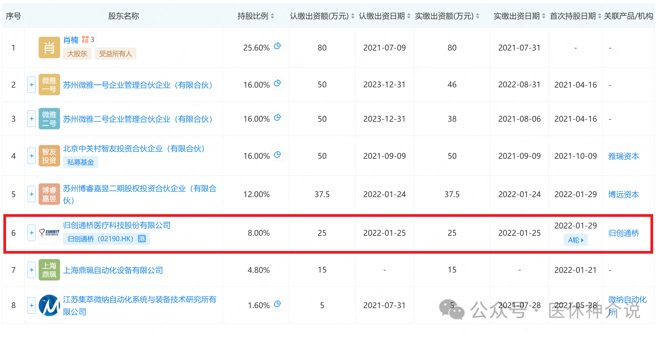Screen dimensions: 662x337
Task: Click the 大股东 tag
Action: (x=77, y=54)
